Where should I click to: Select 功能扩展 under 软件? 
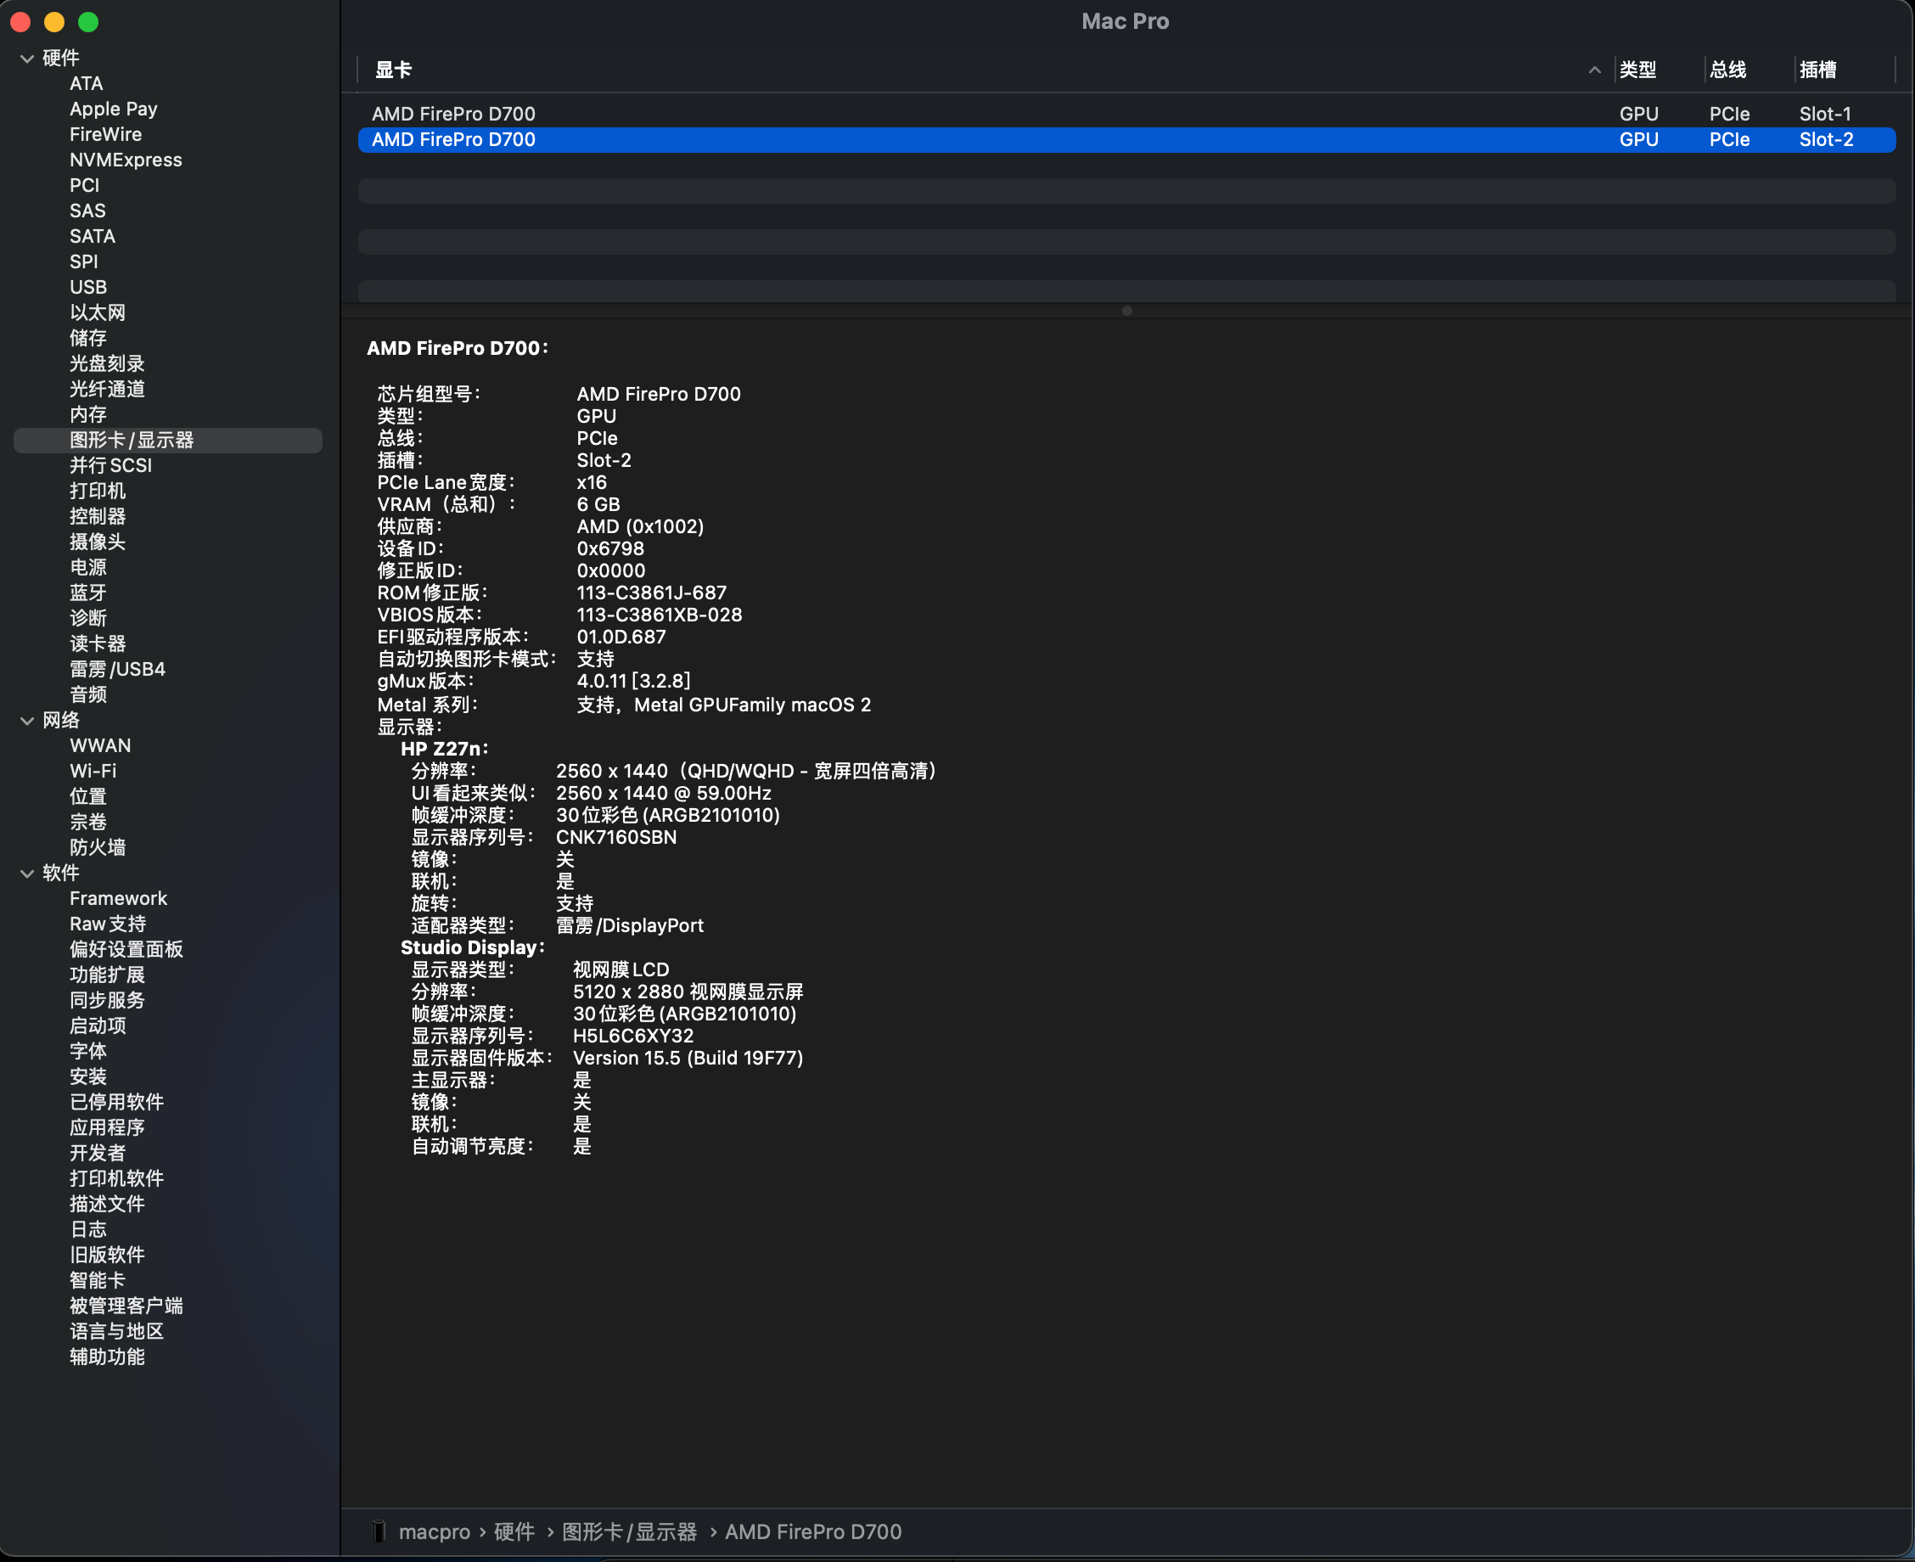(x=107, y=975)
